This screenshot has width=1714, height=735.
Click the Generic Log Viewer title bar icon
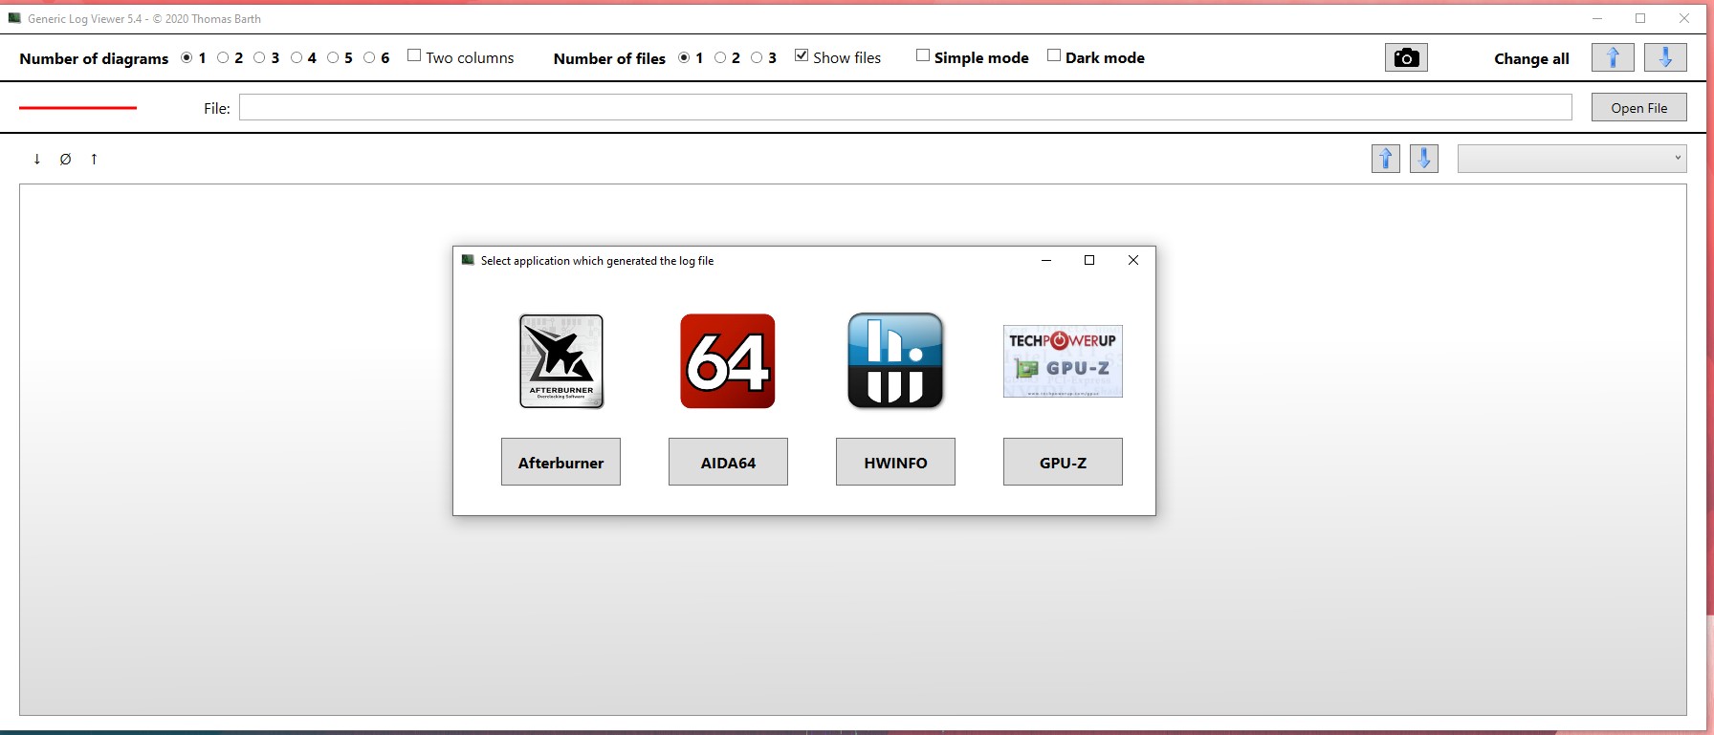(x=14, y=18)
